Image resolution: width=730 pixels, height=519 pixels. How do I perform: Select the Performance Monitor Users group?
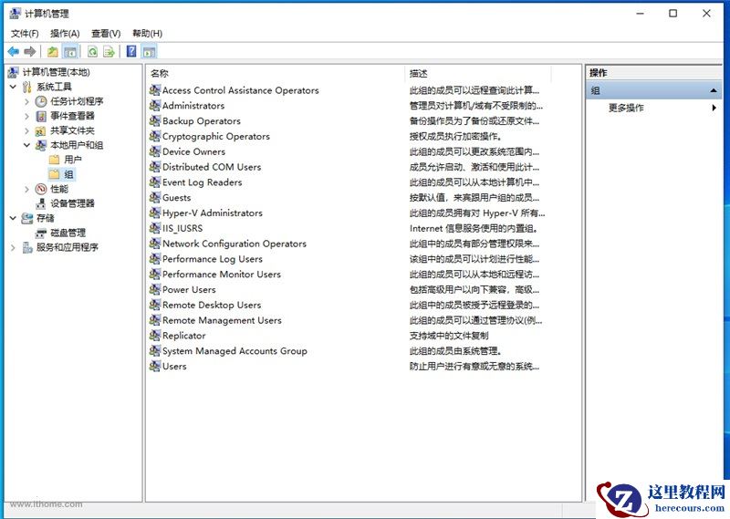[x=222, y=275]
